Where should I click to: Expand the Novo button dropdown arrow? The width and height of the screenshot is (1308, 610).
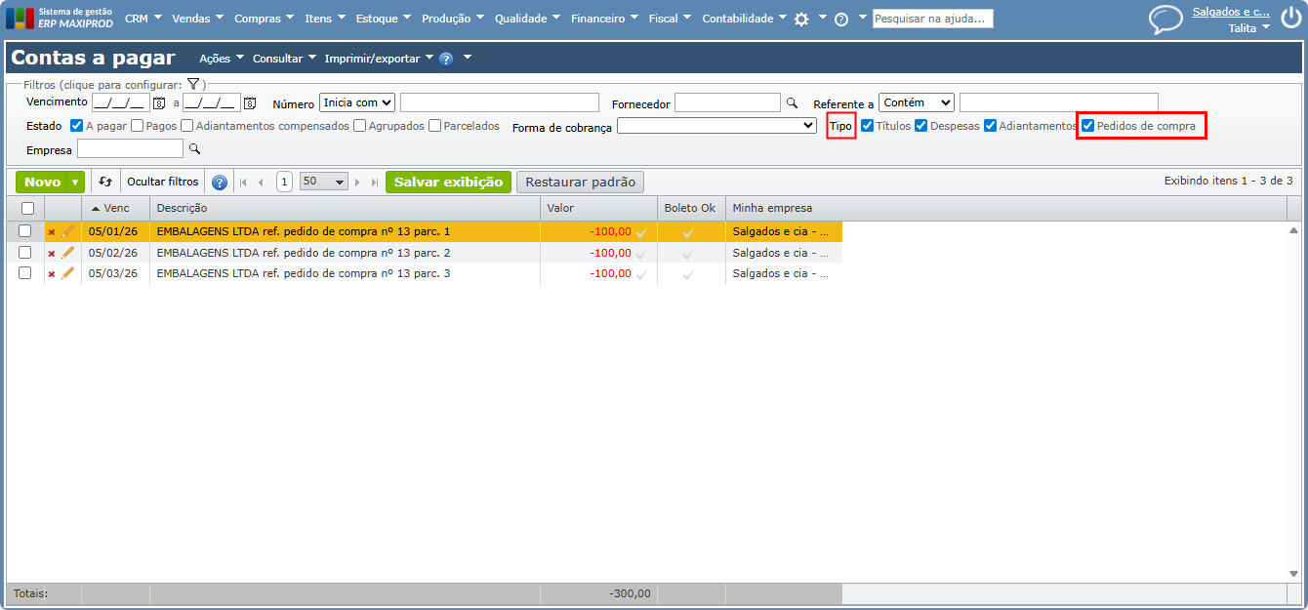point(74,183)
